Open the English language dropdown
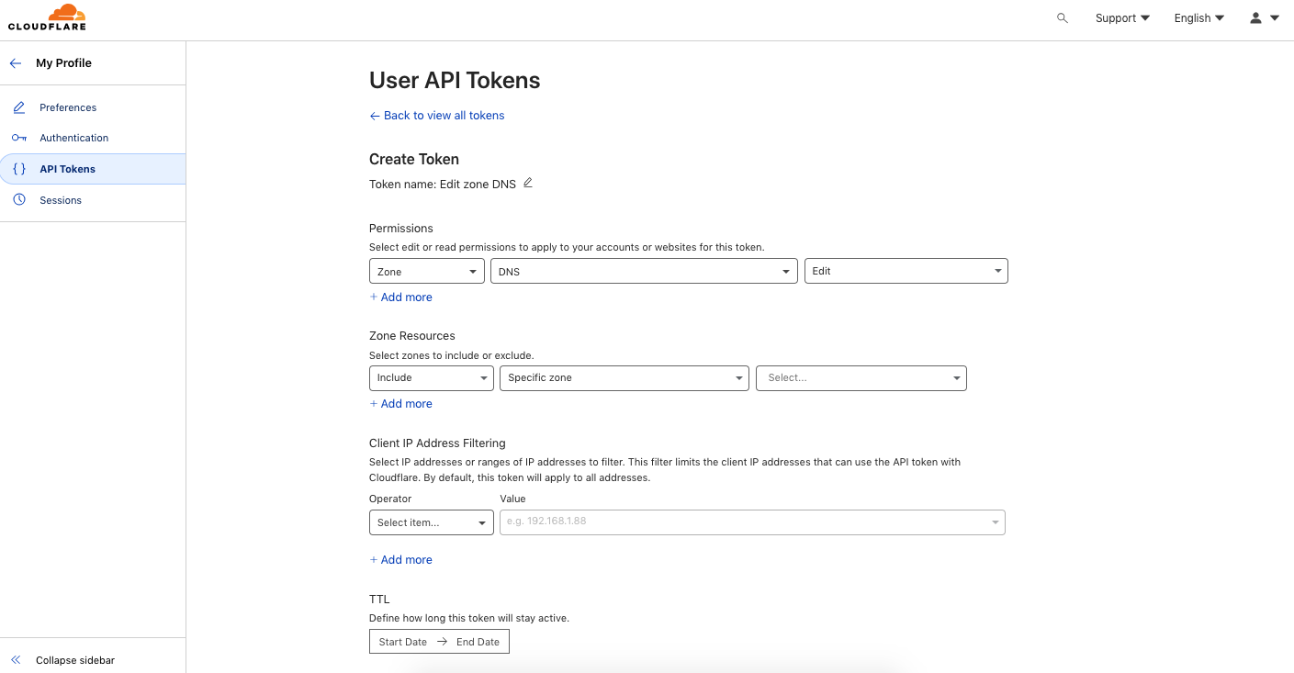The image size is (1294, 673). 1199,18
